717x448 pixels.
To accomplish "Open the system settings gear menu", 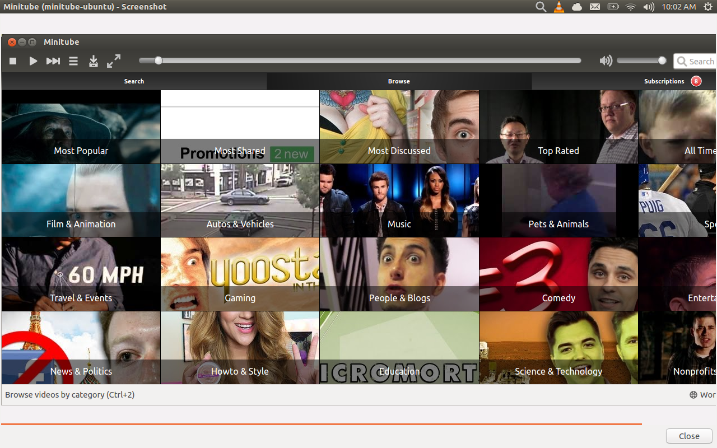I will click(x=708, y=7).
